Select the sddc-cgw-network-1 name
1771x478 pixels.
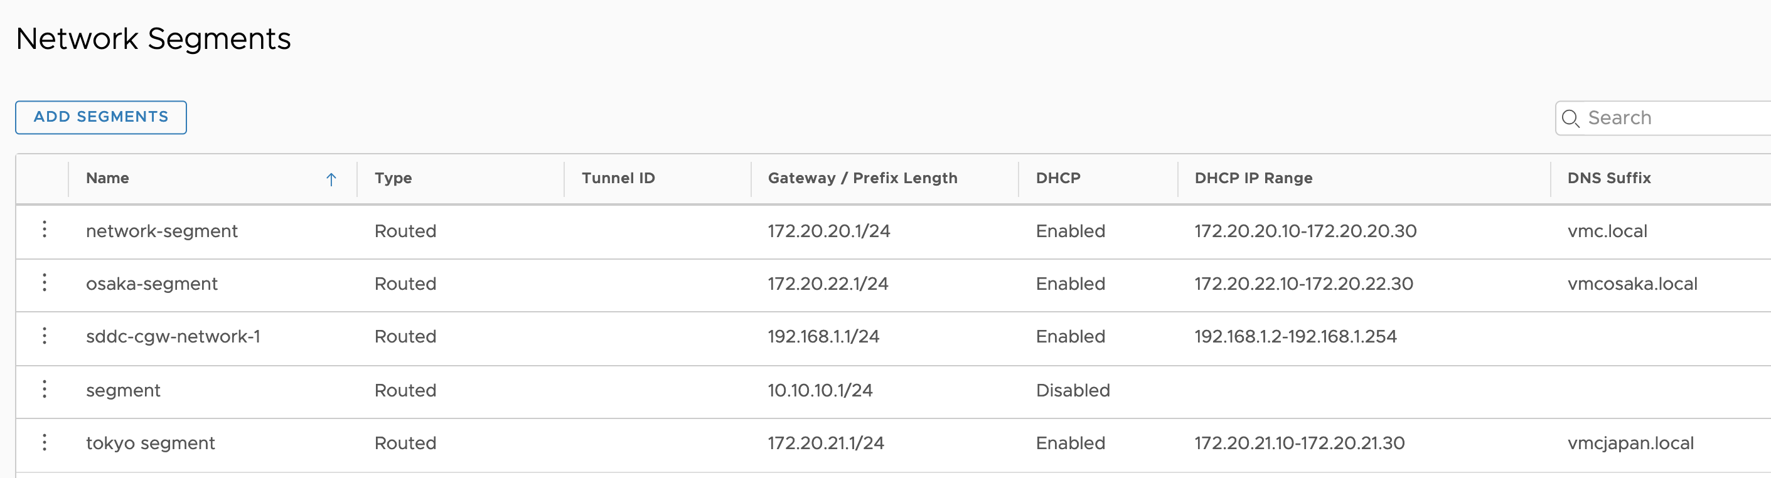pos(173,337)
